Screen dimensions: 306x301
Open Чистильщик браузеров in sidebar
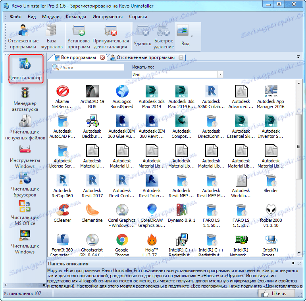[25, 185]
